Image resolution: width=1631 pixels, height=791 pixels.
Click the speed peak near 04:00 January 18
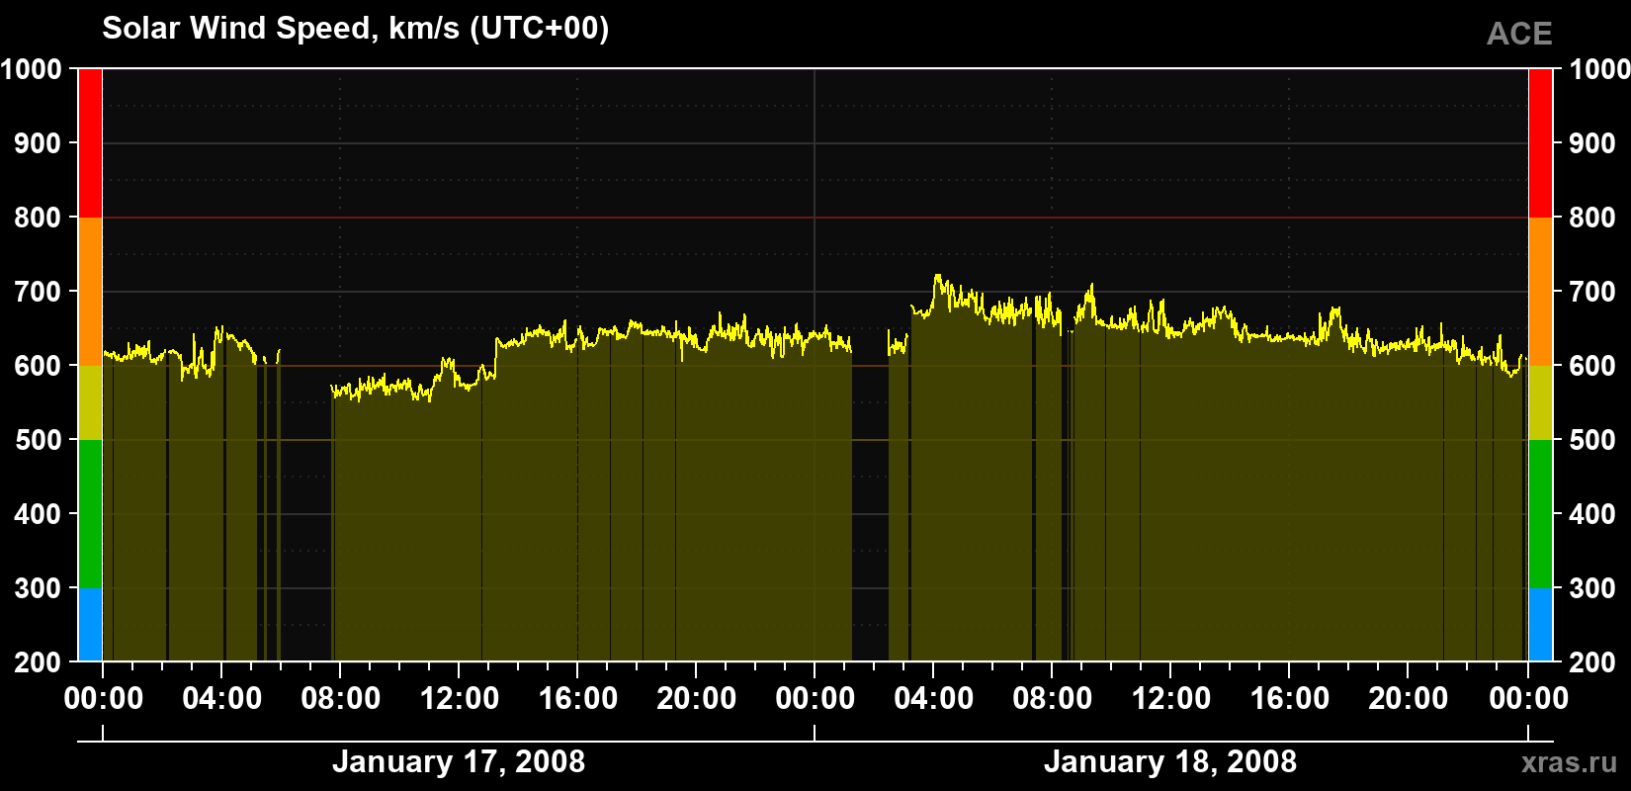(x=937, y=277)
